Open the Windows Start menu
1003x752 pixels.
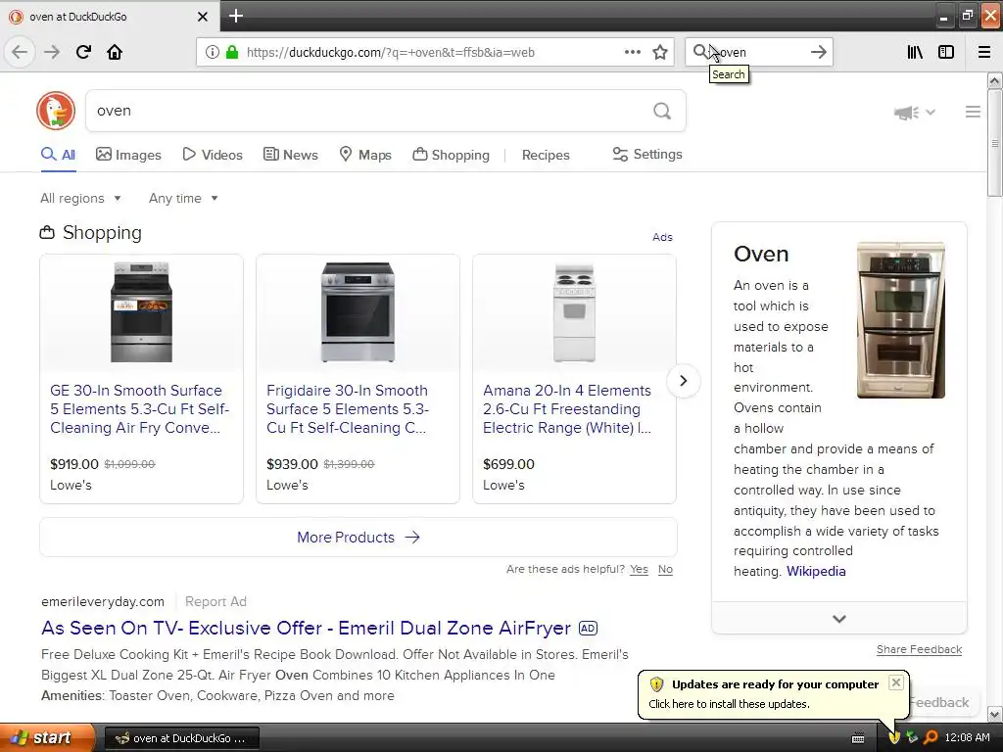coord(47,738)
